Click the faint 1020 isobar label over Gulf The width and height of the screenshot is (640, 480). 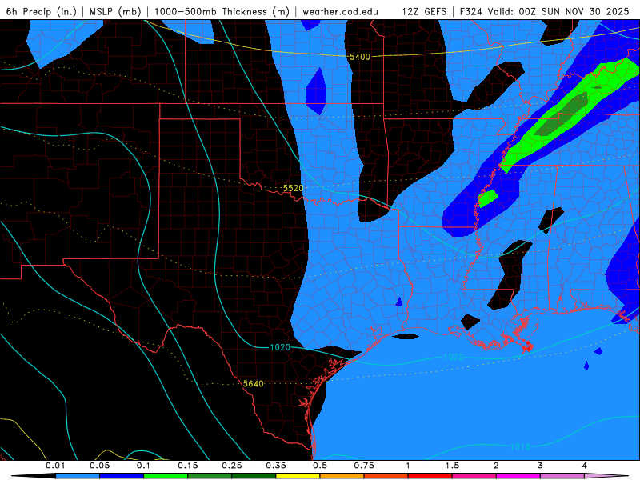point(454,357)
